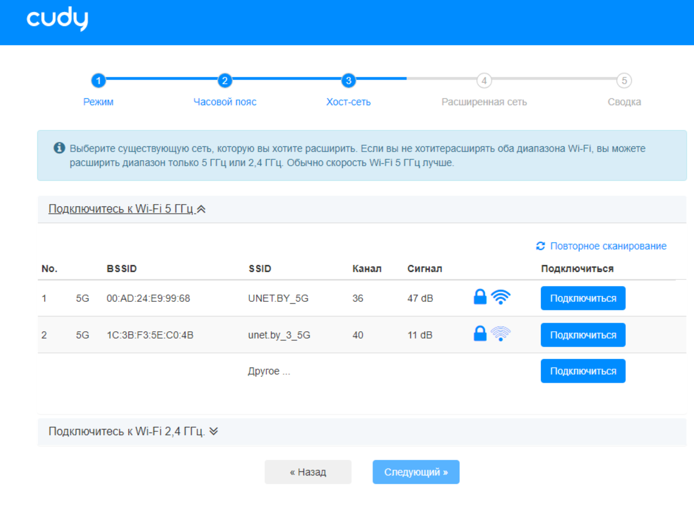
Task: Click BSSID 1C:3B:F3:5E:C0:4B
Action: (x=150, y=335)
